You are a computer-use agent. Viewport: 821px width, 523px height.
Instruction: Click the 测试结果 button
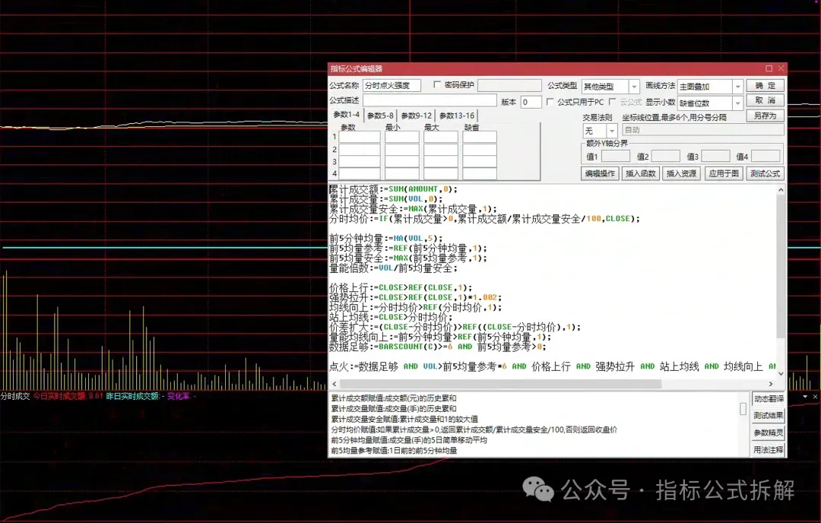(768, 416)
